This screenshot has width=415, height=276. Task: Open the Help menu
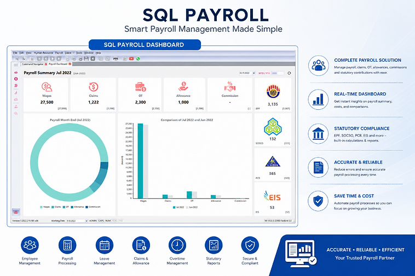tap(98, 53)
